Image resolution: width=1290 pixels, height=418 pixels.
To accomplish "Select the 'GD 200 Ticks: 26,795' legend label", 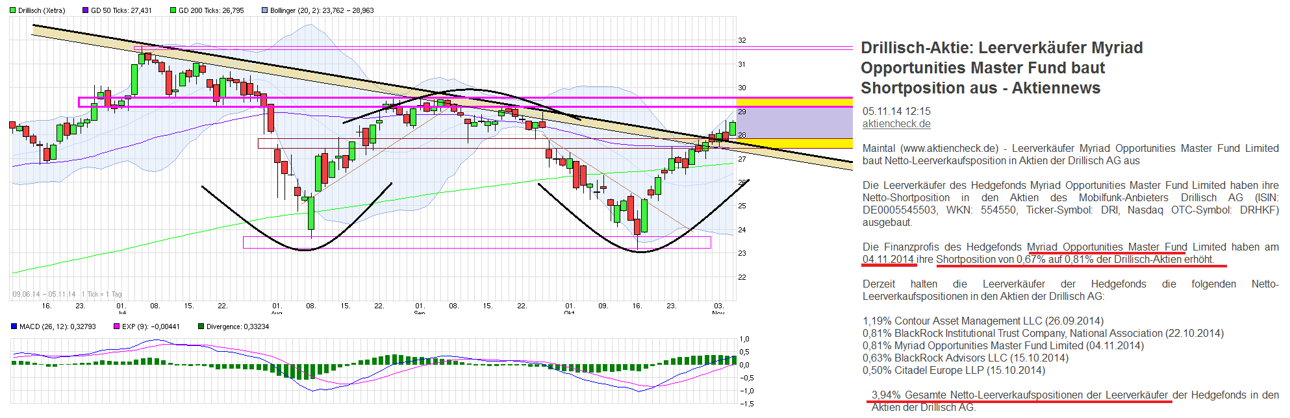I will tap(211, 10).
